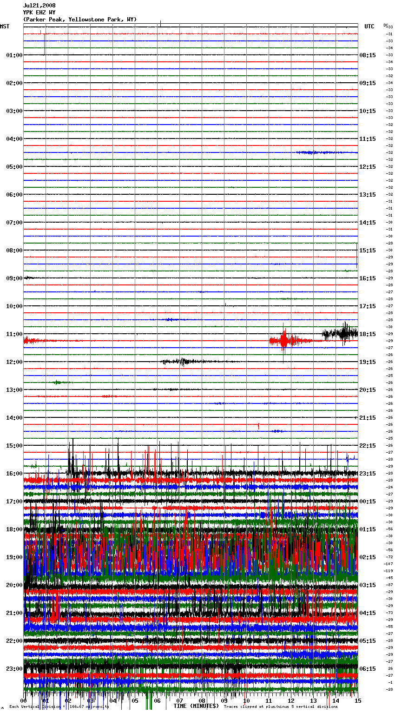395x713 pixels.
Task: Select the 07 minute axis tick label
Action: [x=179, y=700]
